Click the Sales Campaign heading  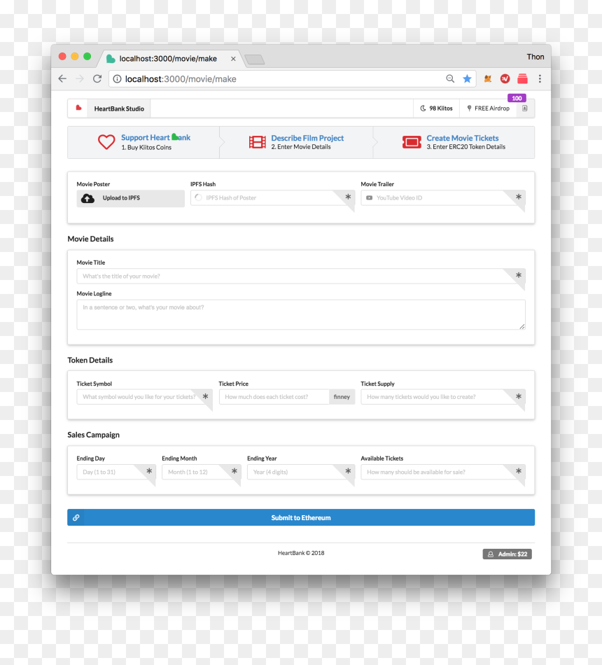coord(93,435)
